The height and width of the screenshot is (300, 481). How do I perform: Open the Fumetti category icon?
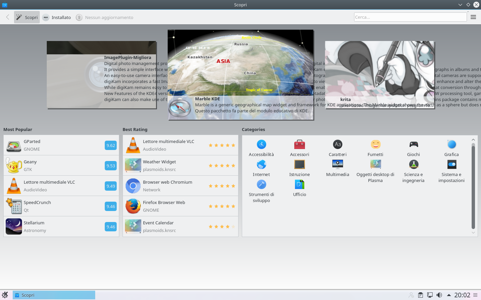click(375, 145)
